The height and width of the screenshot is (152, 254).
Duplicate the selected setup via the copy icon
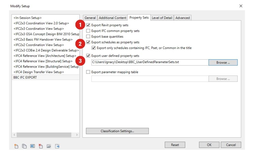pyautogui.click(x=24, y=146)
